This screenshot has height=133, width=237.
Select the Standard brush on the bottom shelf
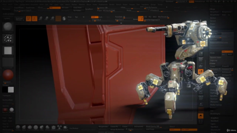click(18, 127)
